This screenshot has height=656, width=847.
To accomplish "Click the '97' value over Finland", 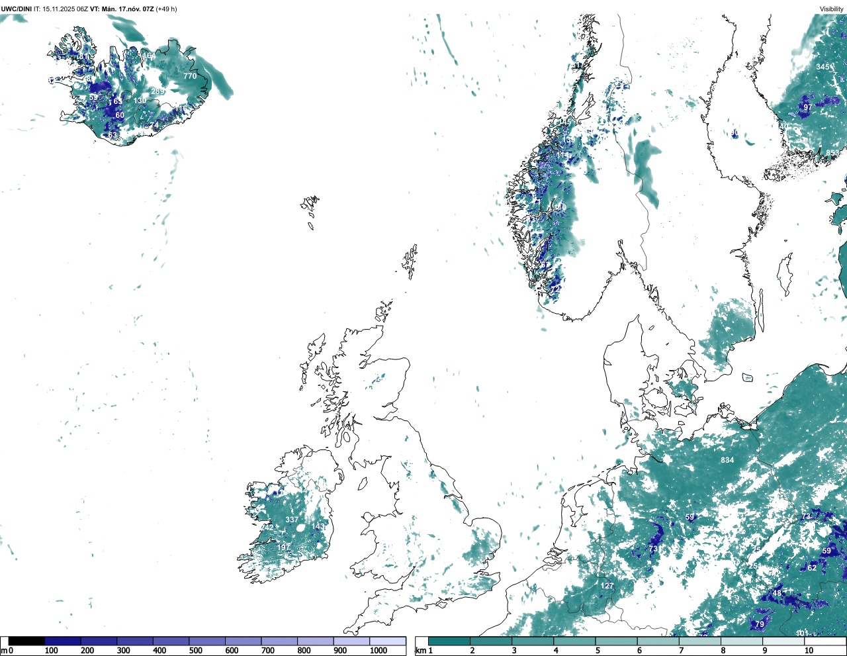I will (x=807, y=107).
